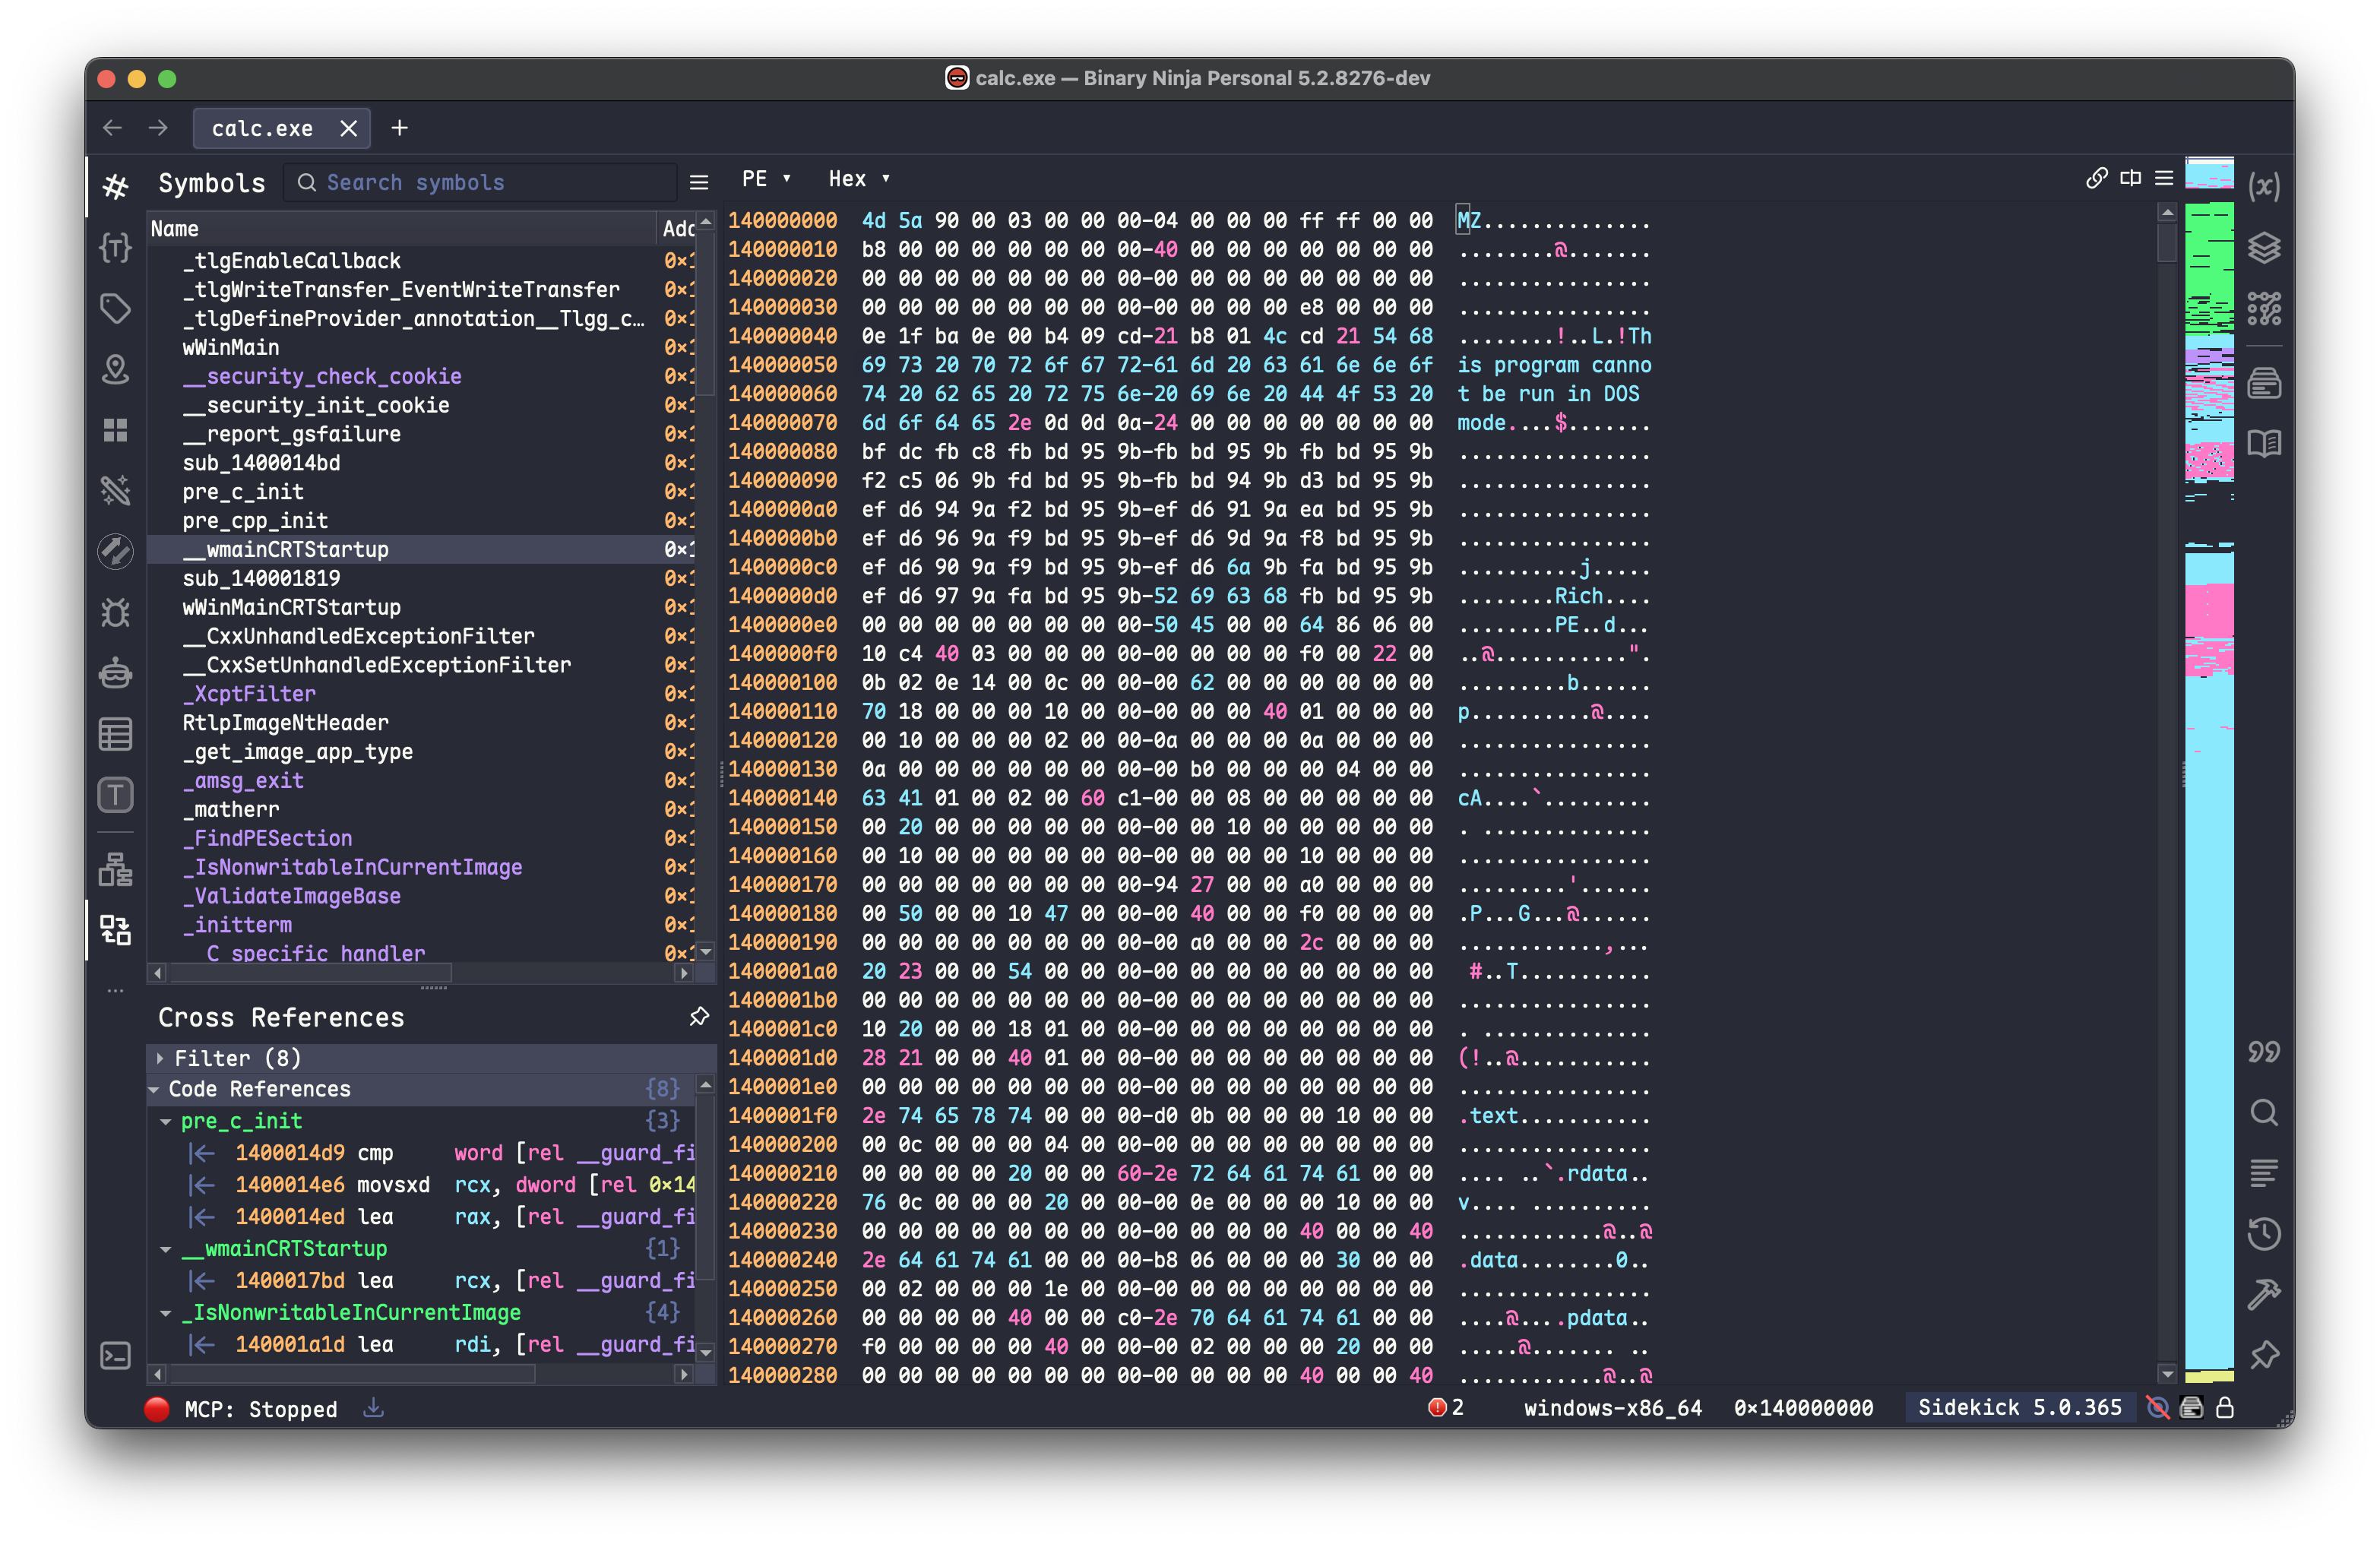Open the PE view type dropdown

[766, 179]
